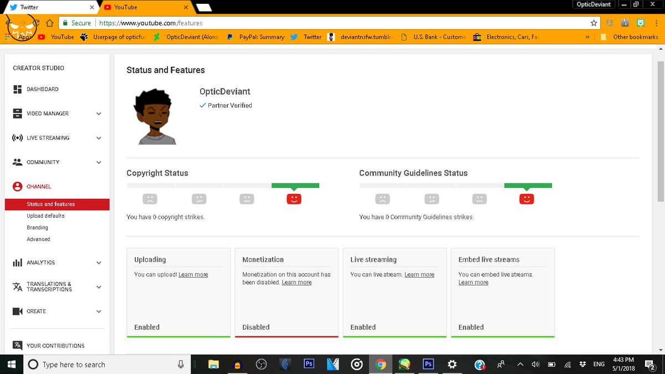Click the Windows Start button
Viewport: 665px width, 374px height.
coord(11,364)
